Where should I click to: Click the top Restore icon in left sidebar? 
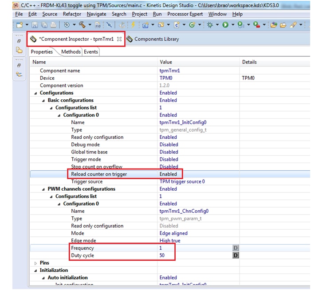coord(19,41)
